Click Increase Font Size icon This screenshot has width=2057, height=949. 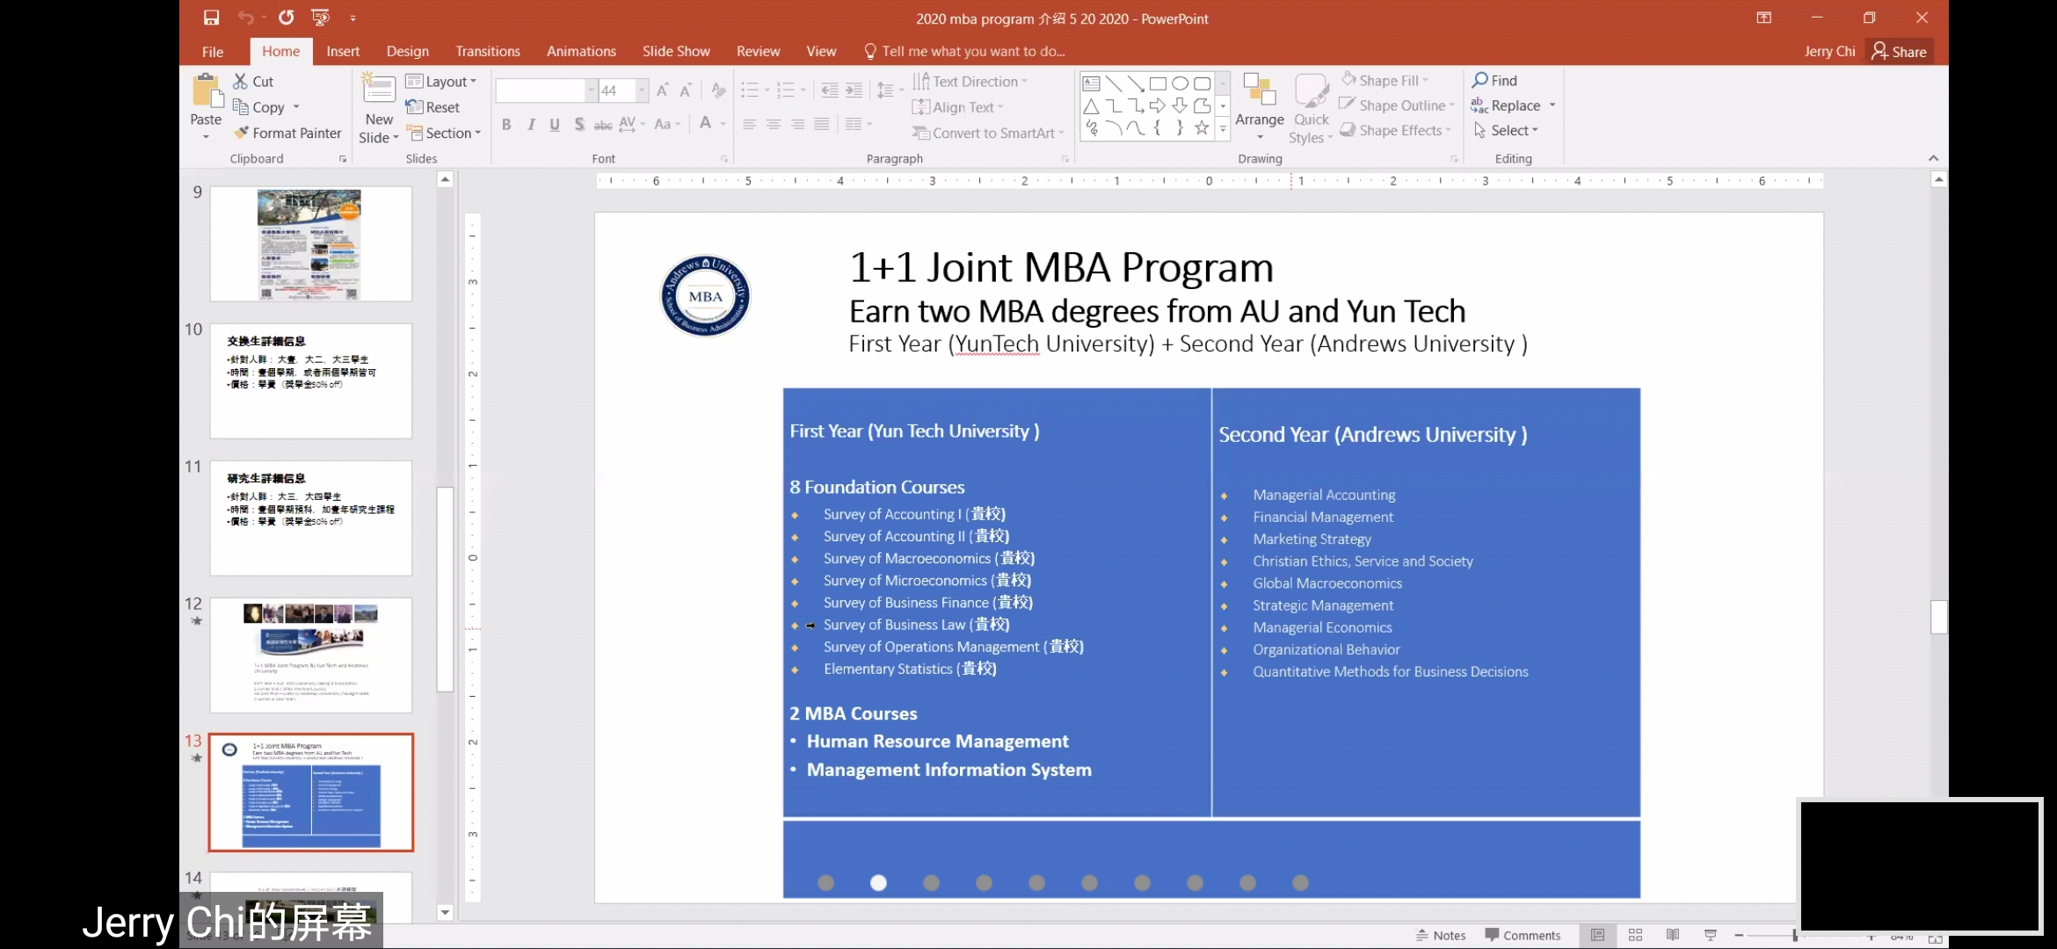coord(663,90)
